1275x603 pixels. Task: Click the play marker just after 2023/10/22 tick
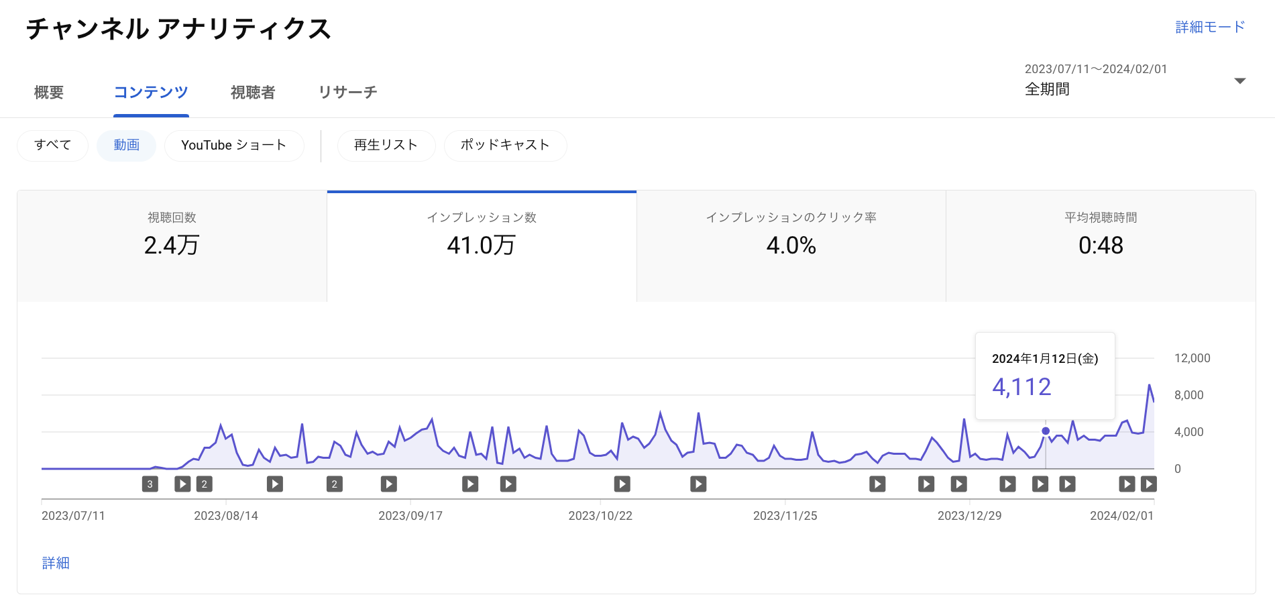point(622,484)
